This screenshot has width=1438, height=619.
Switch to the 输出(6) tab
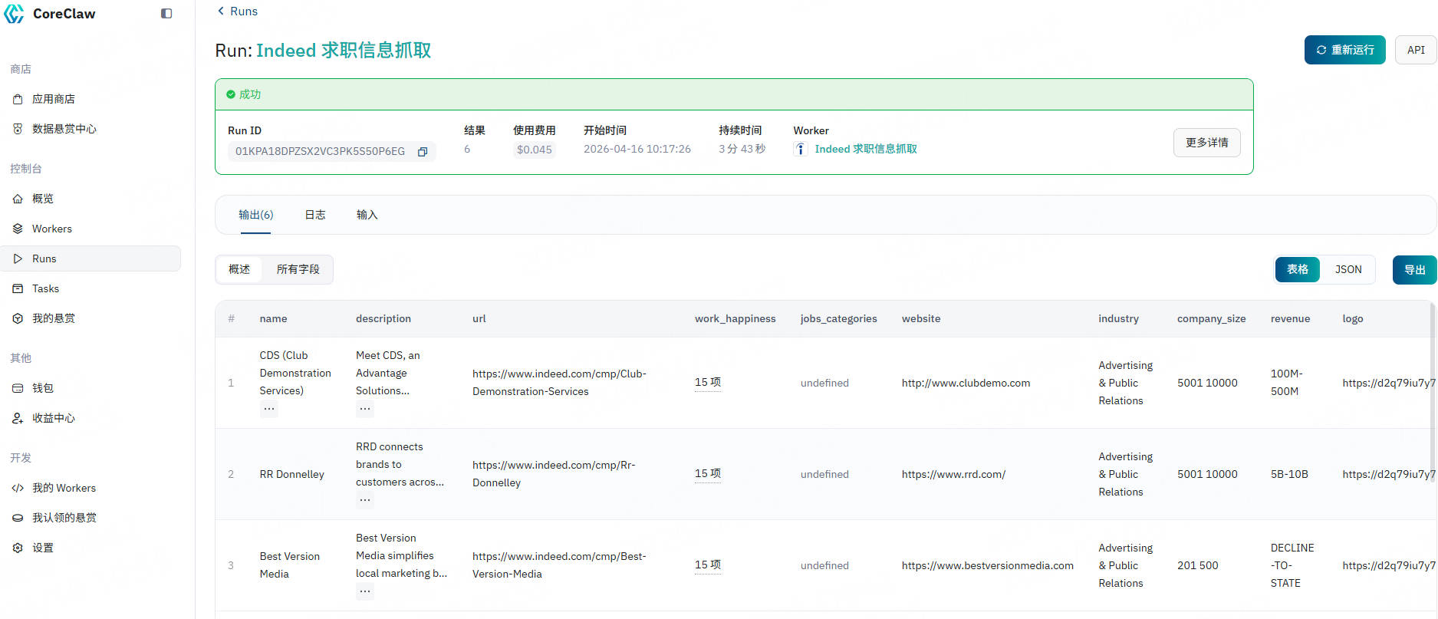pyautogui.click(x=255, y=215)
